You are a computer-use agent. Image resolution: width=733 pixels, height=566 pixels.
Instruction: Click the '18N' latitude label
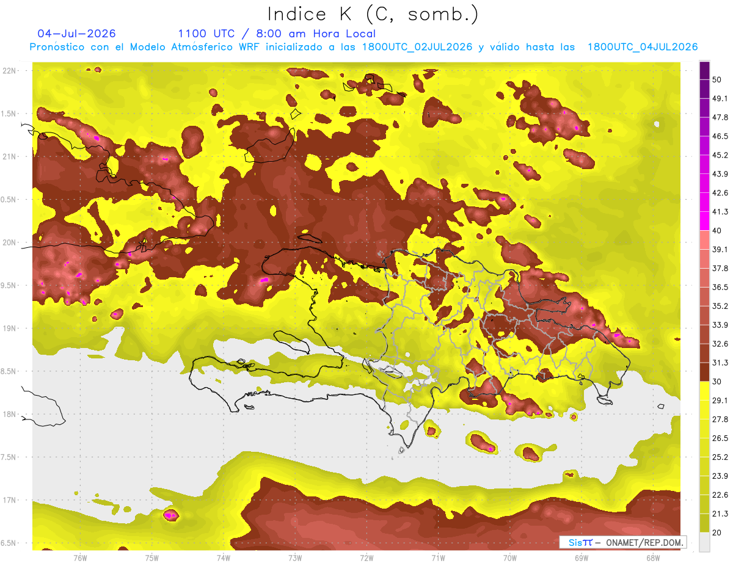(9, 415)
